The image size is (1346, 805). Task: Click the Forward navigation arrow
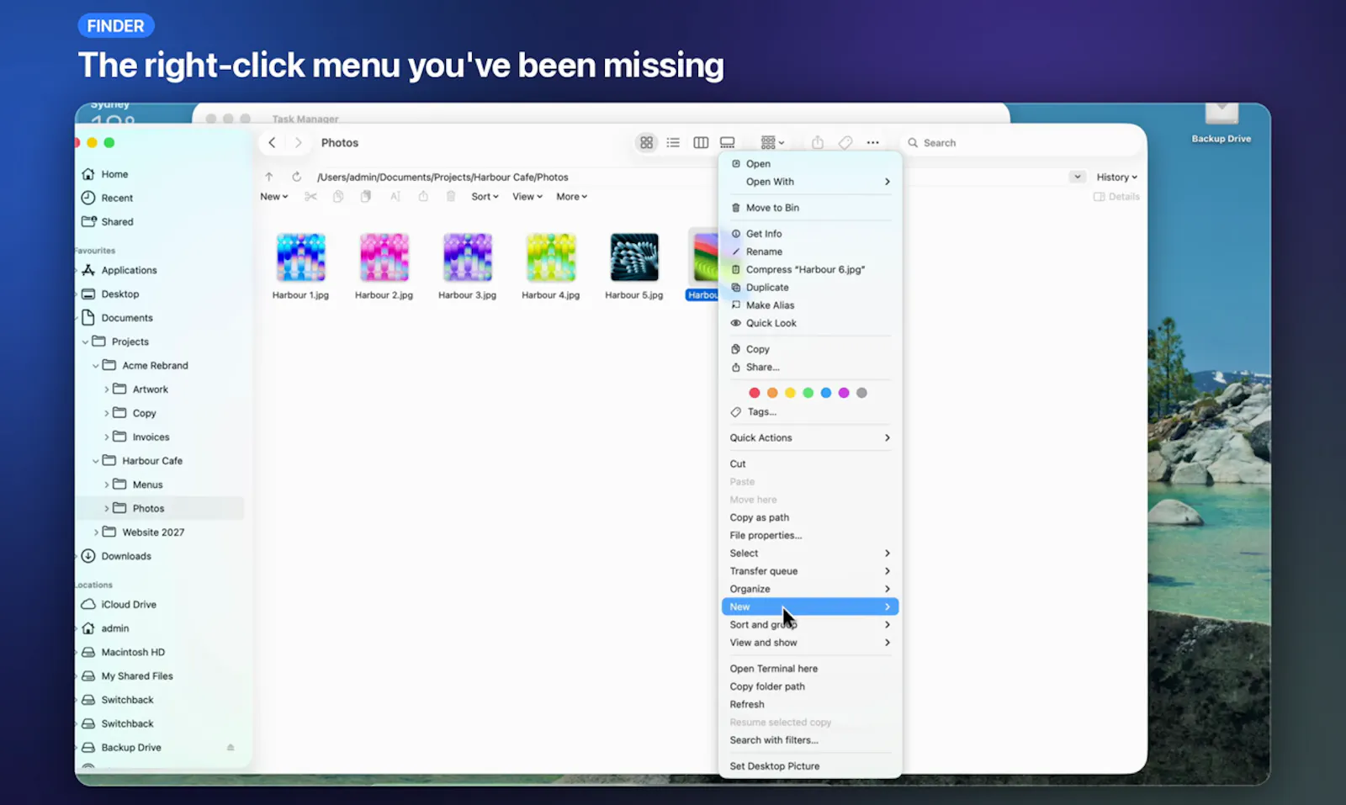(x=298, y=143)
